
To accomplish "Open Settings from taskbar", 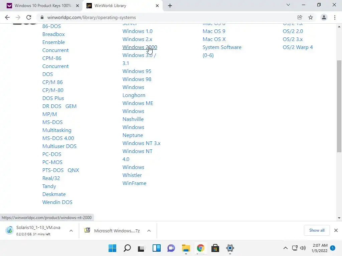I will click(230, 248).
